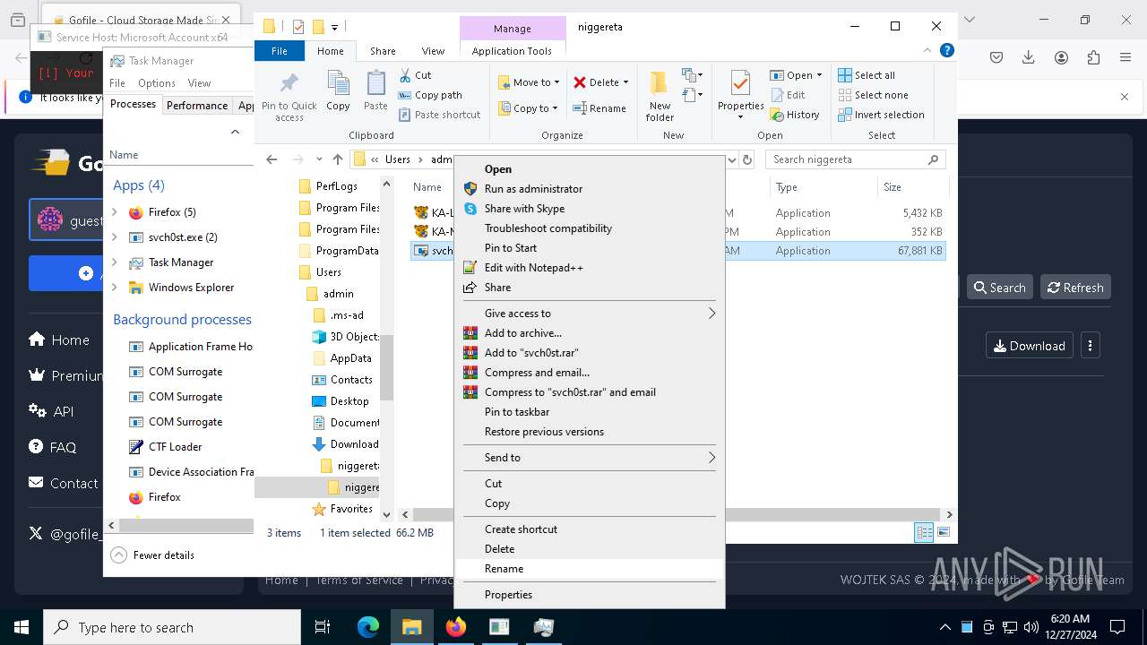Viewport: 1147px width, 645px height.
Task: Choose Edit with Notepad++
Action: (590, 268)
